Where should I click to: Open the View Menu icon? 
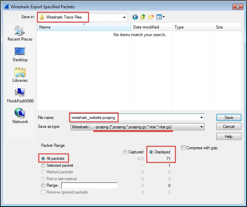click(x=161, y=17)
